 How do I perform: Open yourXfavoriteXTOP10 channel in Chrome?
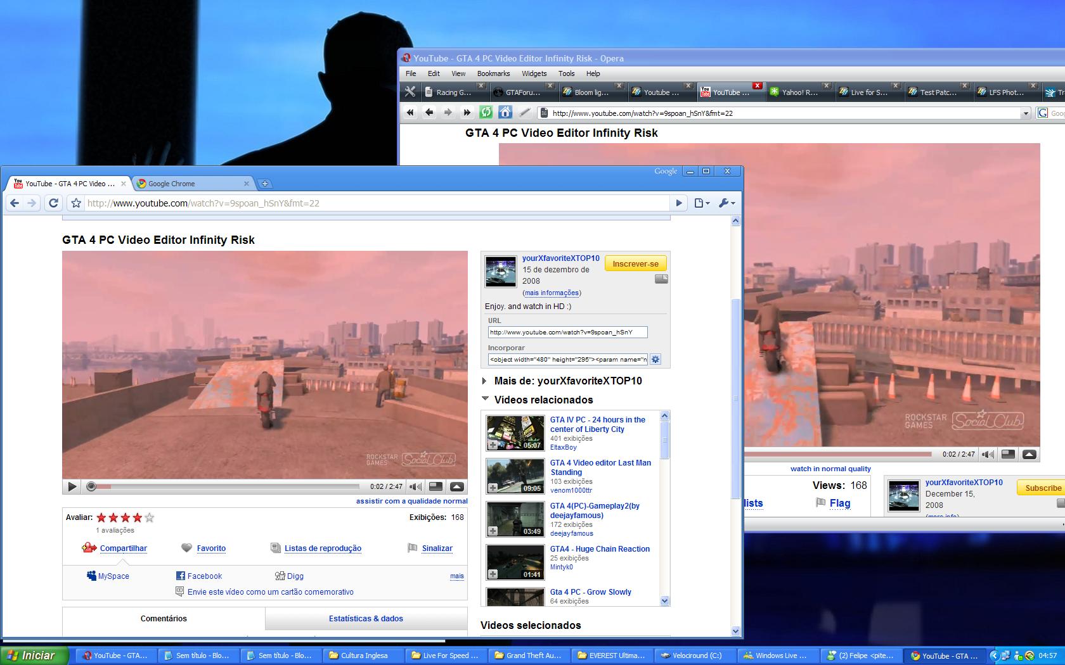click(561, 258)
